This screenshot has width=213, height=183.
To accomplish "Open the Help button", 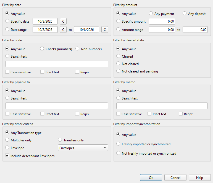I will 199,177.
